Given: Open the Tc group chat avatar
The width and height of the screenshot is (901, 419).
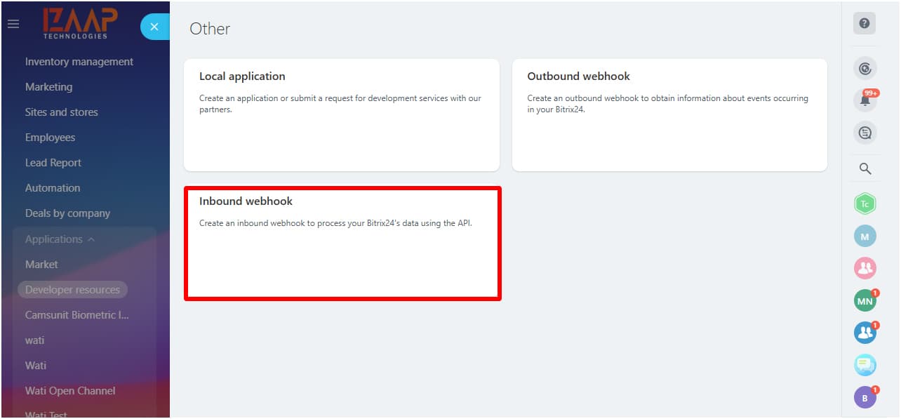Looking at the screenshot, I should (x=864, y=203).
